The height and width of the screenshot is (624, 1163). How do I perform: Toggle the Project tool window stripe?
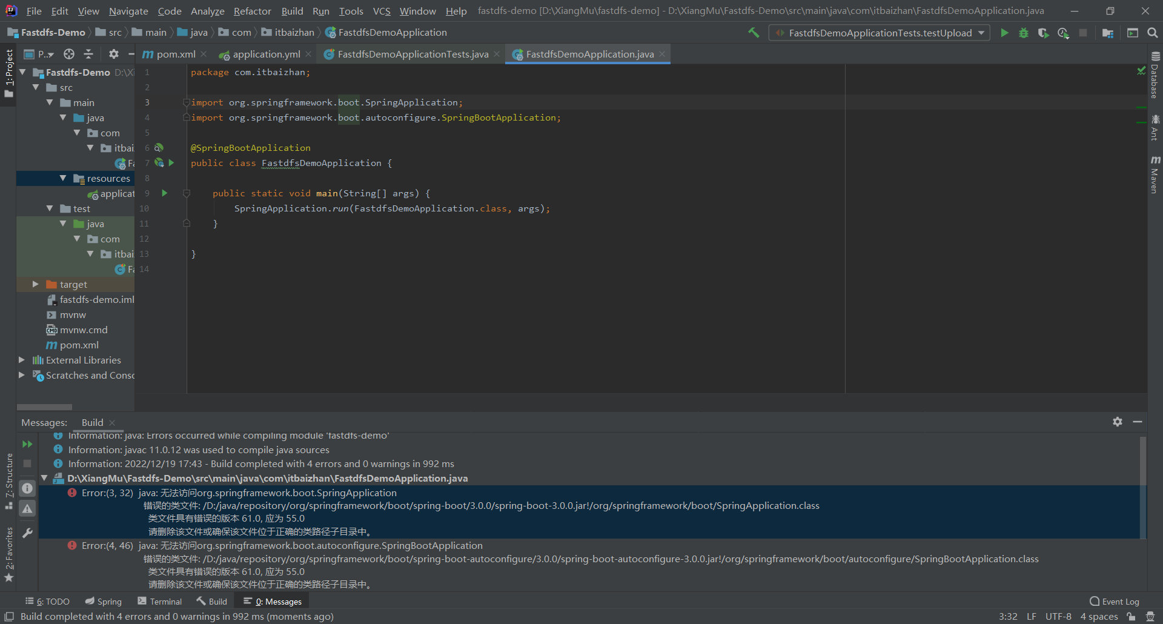point(8,74)
